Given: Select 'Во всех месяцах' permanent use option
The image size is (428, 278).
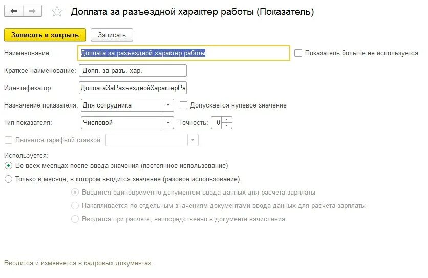Looking at the screenshot, I should (8, 166).
